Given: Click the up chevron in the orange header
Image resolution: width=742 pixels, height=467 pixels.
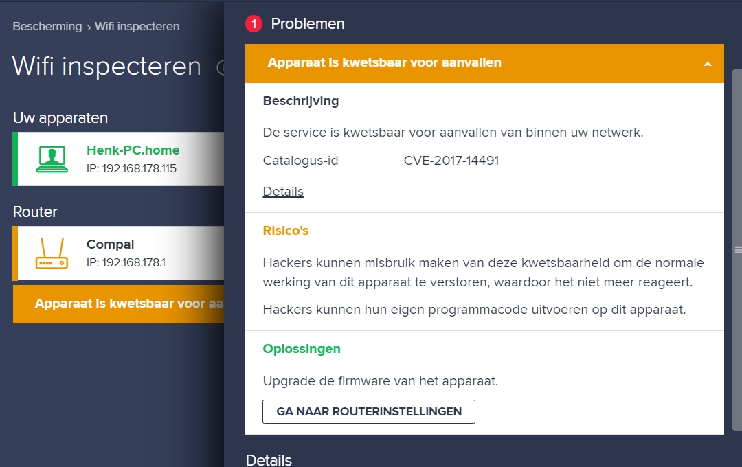Looking at the screenshot, I should (708, 64).
